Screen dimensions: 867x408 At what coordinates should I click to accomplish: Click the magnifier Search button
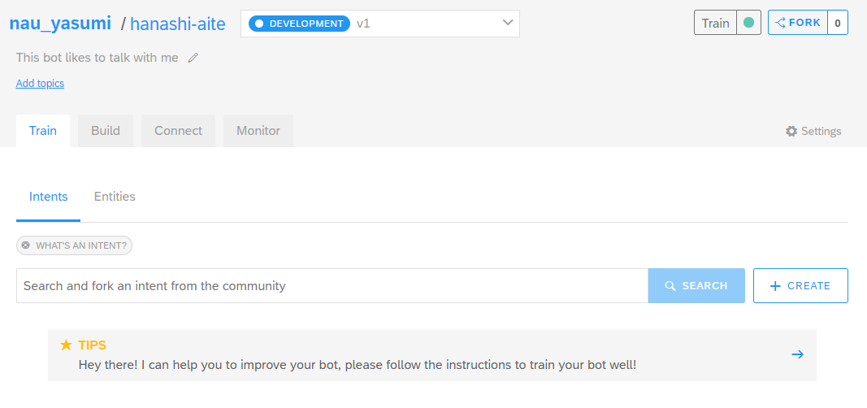[696, 286]
